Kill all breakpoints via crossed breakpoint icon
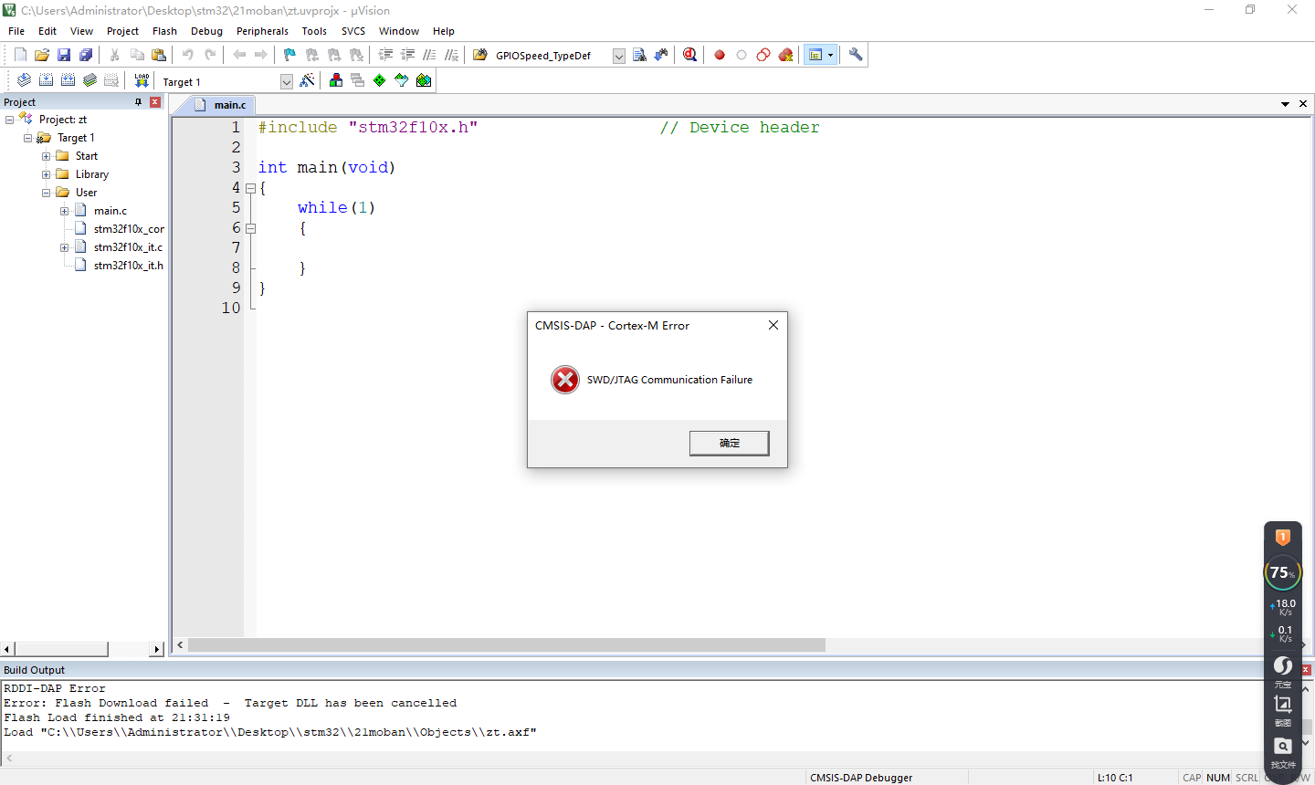This screenshot has width=1315, height=785. tap(785, 54)
